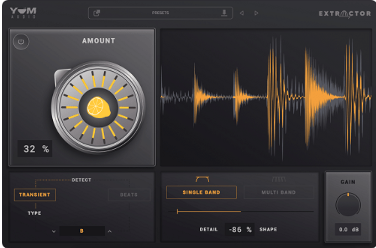Open the Presets menu bar
This screenshot has width=376, height=248.
(x=160, y=13)
